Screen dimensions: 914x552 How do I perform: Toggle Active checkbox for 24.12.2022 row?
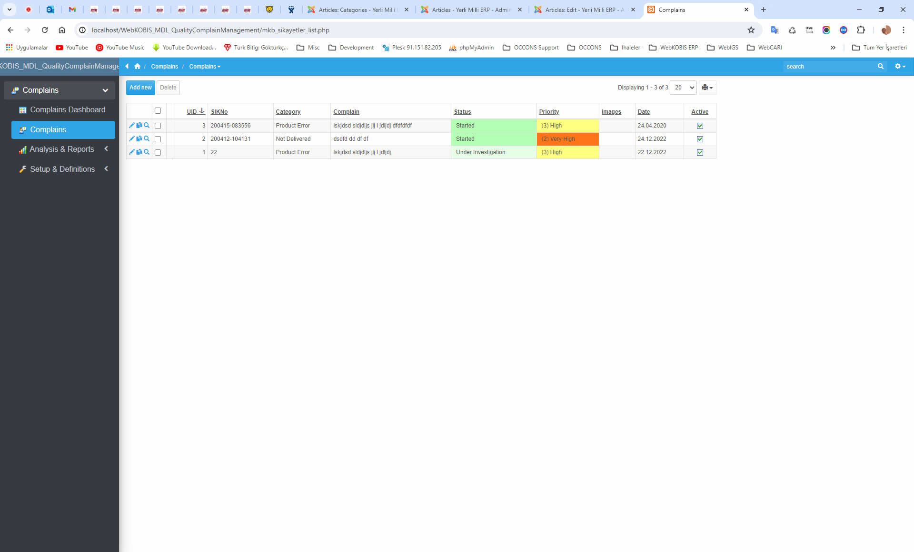(700, 139)
